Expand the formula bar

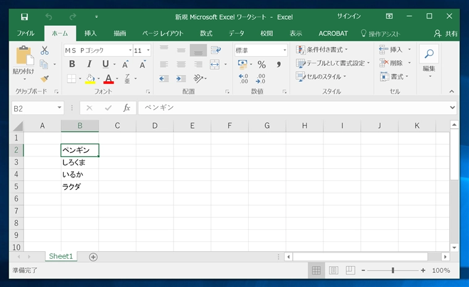click(x=452, y=108)
